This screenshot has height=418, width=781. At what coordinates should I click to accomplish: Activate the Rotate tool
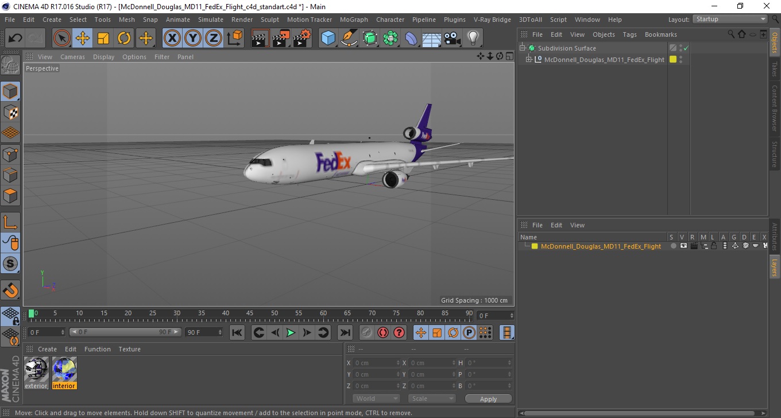coord(124,38)
